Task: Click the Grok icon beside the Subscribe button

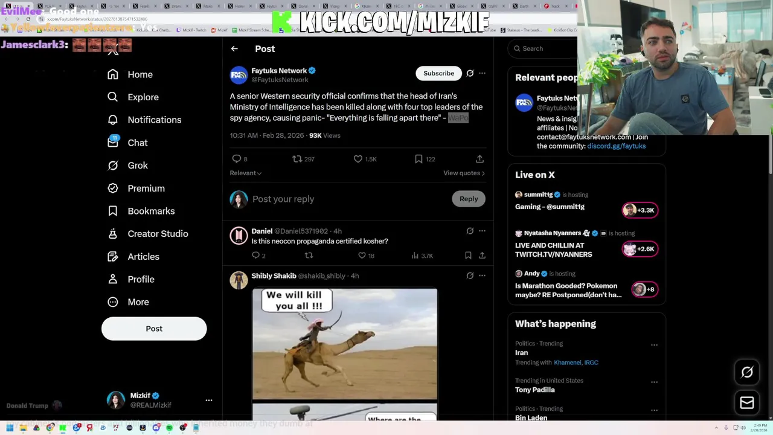Action: pyautogui.click(x=470, y=73)
